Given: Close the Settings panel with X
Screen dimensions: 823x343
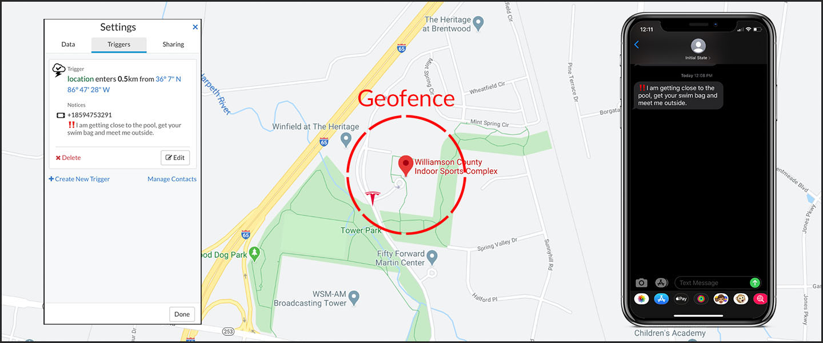Looking at the screenshot, I should point(195,27).
